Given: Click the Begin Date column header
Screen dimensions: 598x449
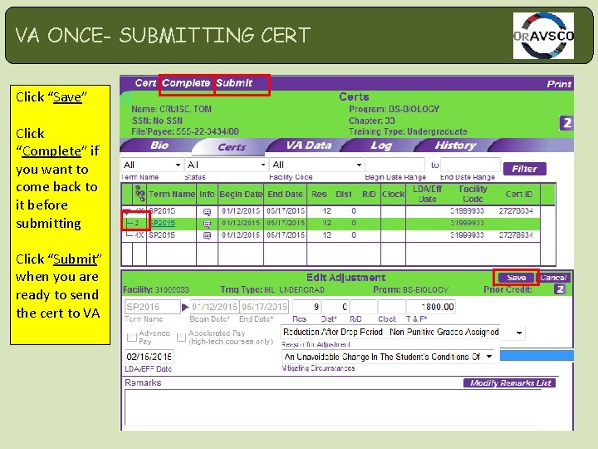Looking at the screenshot, I should coord(241,194).
